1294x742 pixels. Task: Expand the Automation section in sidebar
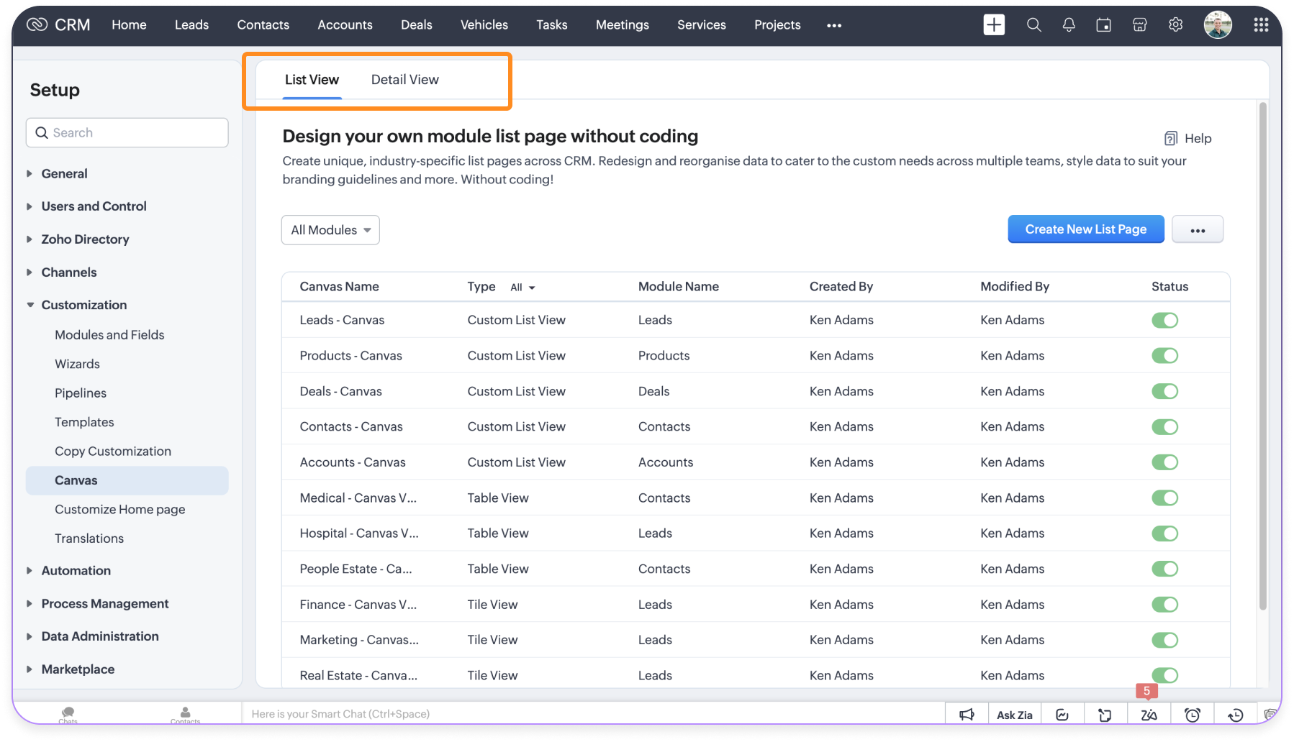76,570
